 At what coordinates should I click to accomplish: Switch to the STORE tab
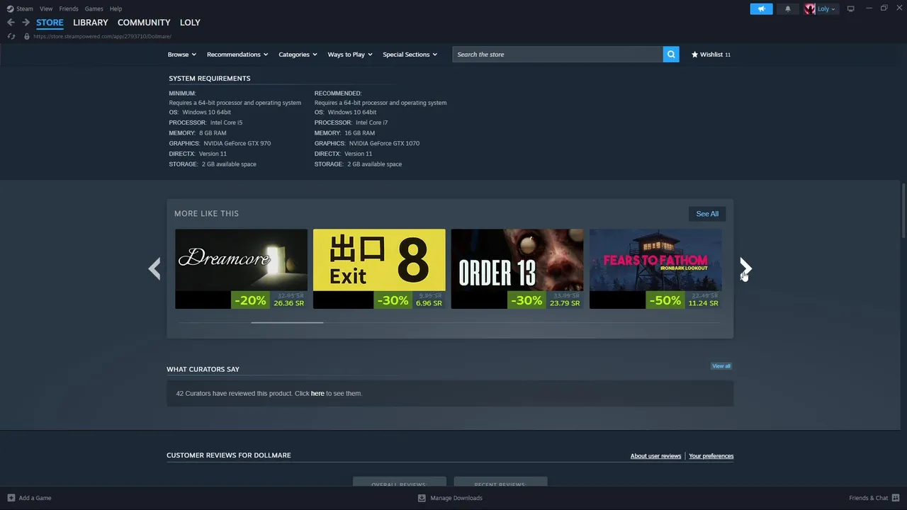[x=50, y=23]
